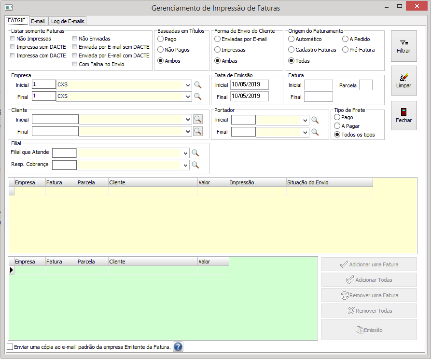431x359 pixels.
Task: Tick the send copy to company e-mail checkbox
Action: [11, 346]
